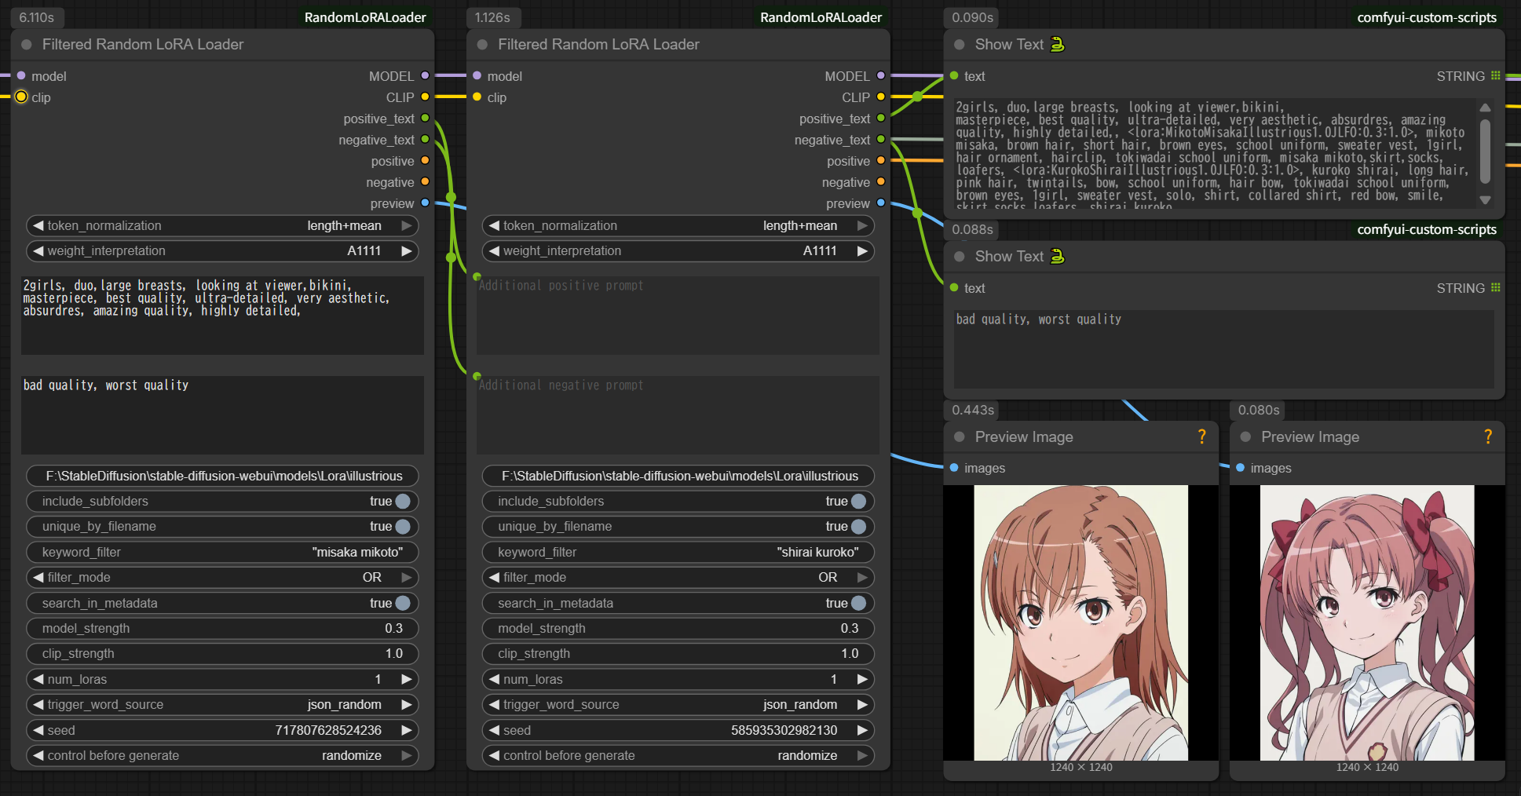Click the RandomLoRALoader badge above the first loader
This screenshot has height=796, width=1521.
click(x=365, y=17)
